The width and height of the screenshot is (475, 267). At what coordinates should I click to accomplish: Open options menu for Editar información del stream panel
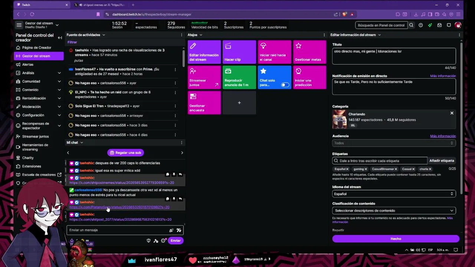click(459, 35)
